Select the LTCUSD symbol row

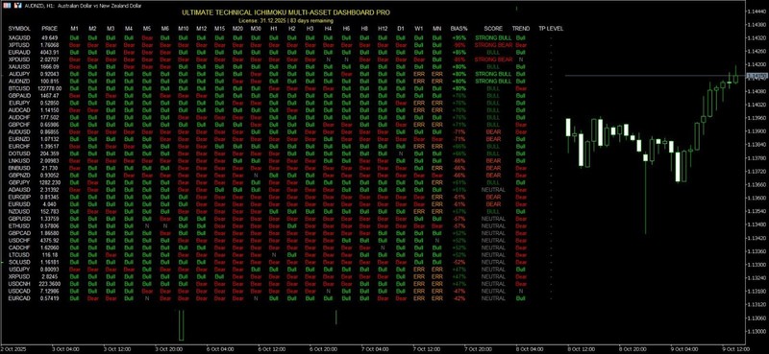click(x=19, y=255)
